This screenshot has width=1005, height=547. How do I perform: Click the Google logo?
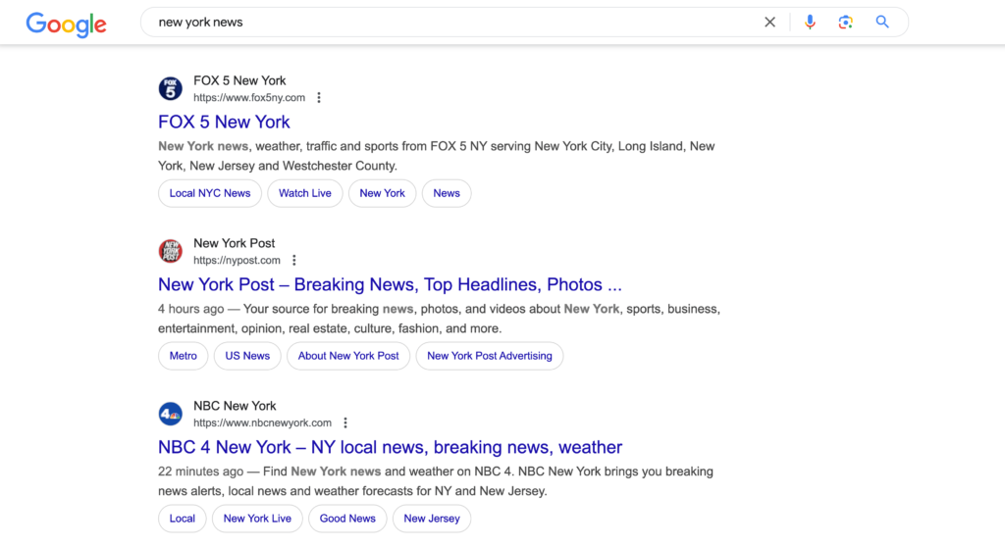point(66,24)
